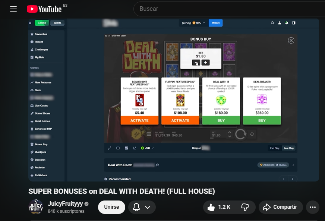Viewport: 325px width, 221px height.
Task: Switch to the Casino tab
Action: click(42, 23)
